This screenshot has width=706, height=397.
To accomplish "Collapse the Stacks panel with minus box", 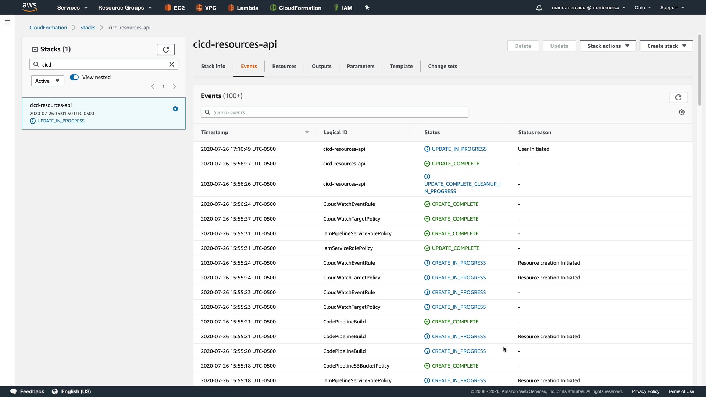I will click(35, 50).
